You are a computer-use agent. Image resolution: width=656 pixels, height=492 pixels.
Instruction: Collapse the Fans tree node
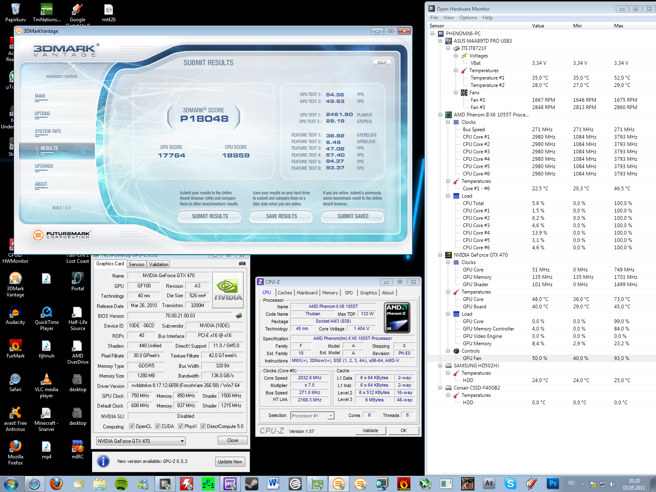[x=456, y=93]
